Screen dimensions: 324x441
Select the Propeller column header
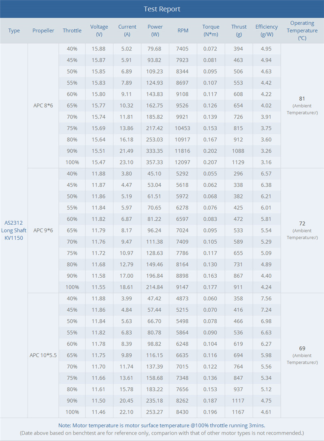[x=43, y=30]
